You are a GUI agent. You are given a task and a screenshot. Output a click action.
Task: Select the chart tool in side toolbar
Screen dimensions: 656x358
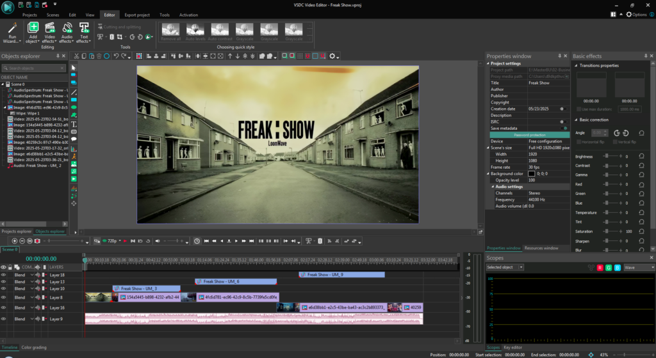(74, 148)
